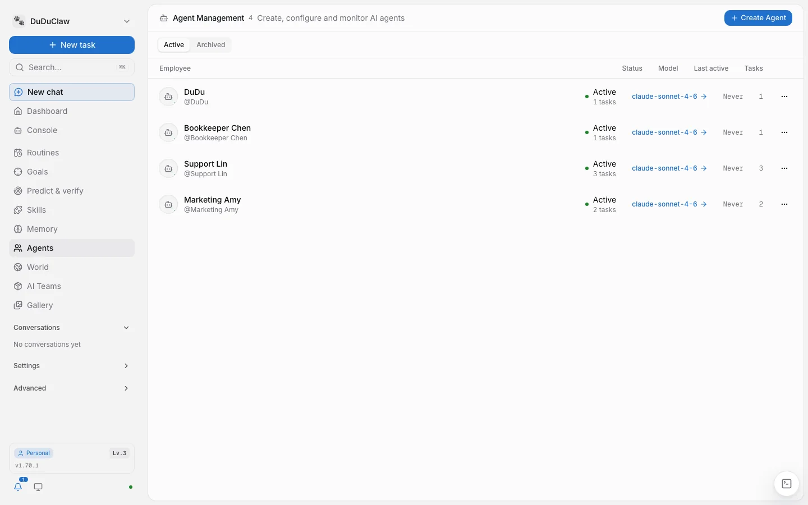Click the Tasks column header
Screen dimensions: 808x505
click(754, 68)
